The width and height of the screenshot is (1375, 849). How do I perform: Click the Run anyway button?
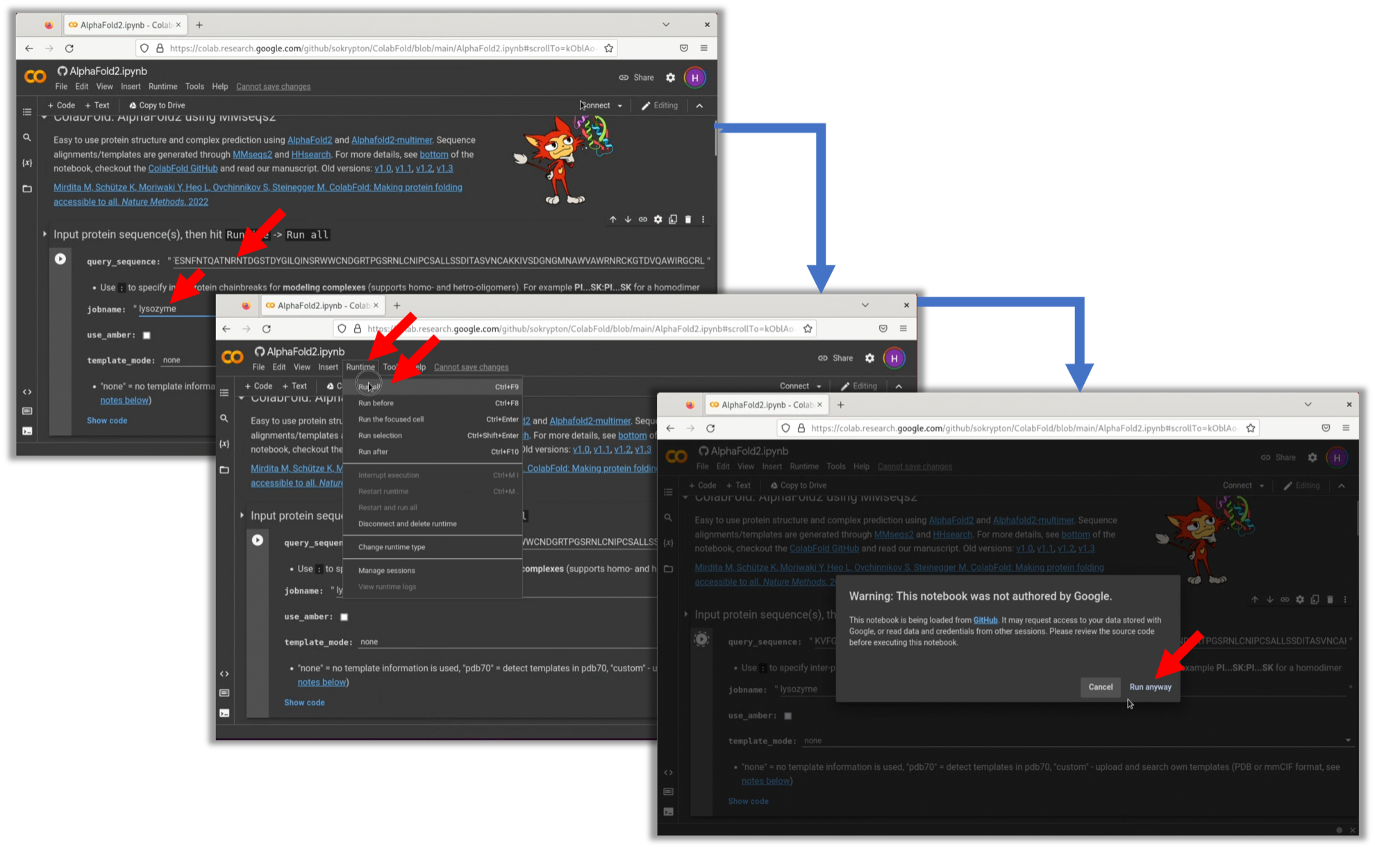coord(1150,687)
